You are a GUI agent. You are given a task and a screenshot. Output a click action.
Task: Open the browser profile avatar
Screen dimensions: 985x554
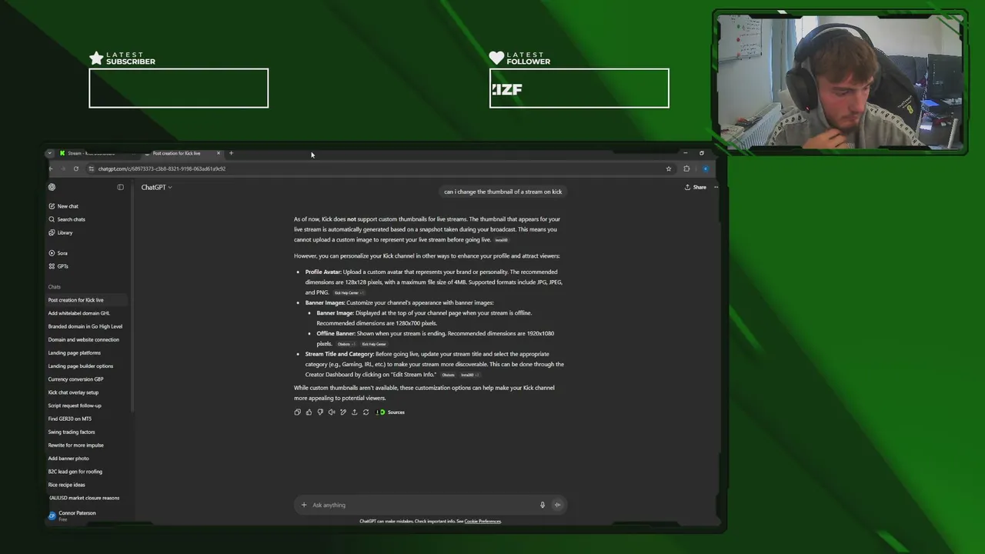click(705, 169)
